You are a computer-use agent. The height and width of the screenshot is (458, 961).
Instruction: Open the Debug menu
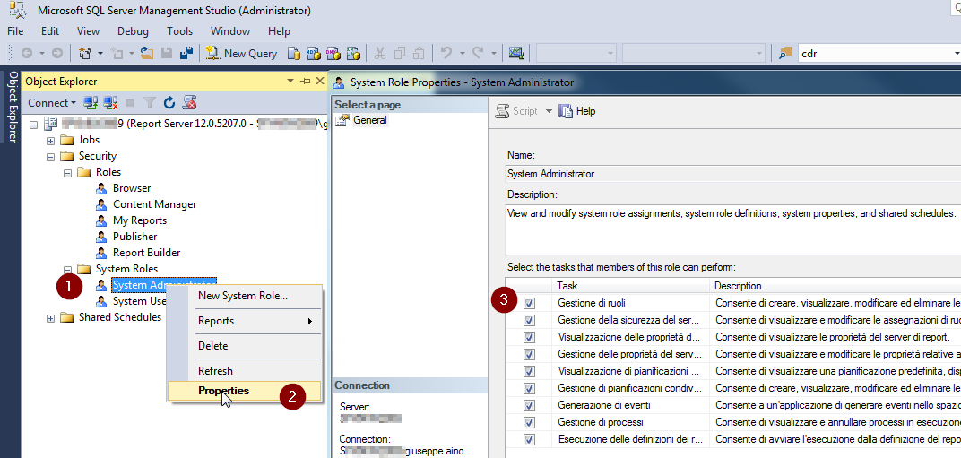point(133,31)
